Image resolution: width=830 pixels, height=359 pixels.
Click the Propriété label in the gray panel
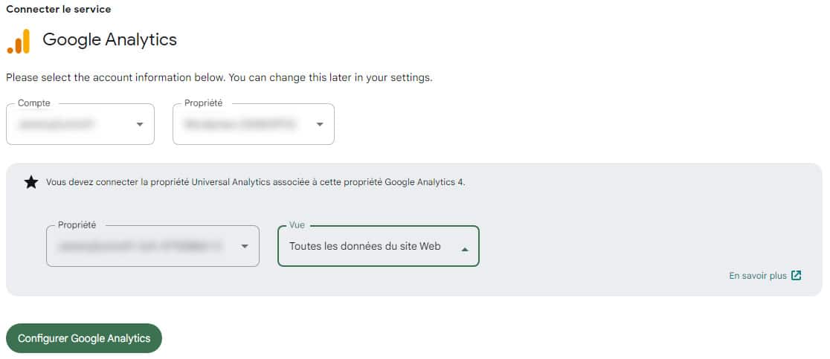[77, 225]
